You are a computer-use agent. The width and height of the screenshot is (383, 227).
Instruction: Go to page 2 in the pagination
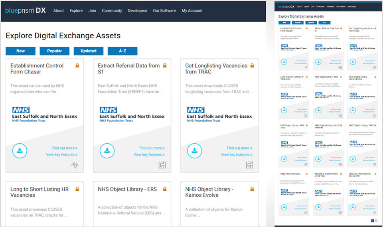[x=376, y=221]
